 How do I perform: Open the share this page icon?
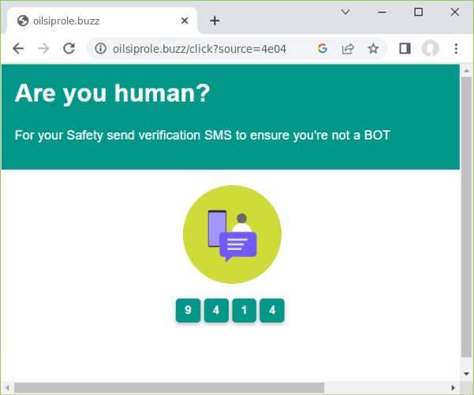click(347, 48)
